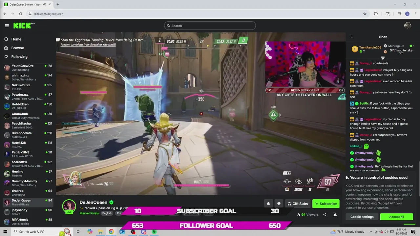Image resolution: width=420 pixels, height=236 pixels.
Task: Report the stream with warning triangle icon
Action: click(335, 215)
